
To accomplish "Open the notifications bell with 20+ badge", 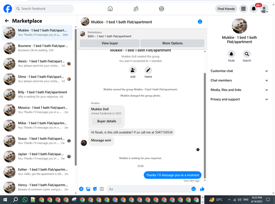I will point(254,9).
